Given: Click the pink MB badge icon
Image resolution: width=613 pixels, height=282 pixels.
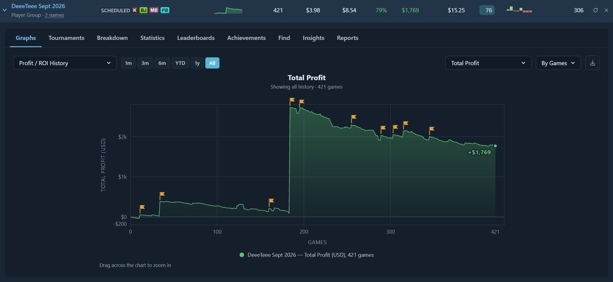Looking at the screenshot, I should [x=154, y=10].
